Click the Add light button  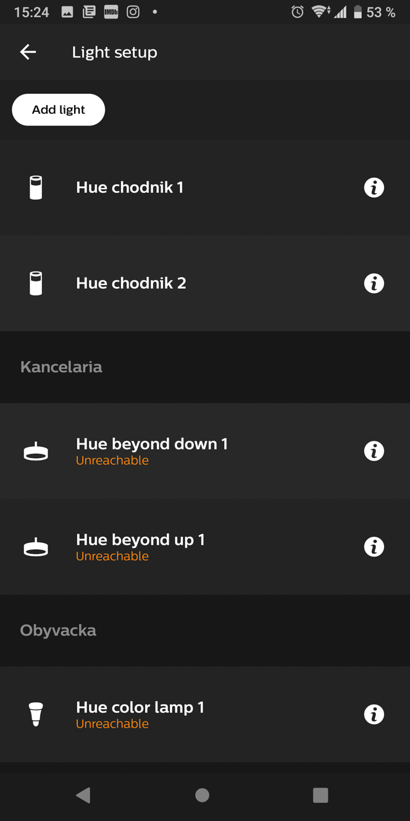coord(59,109)
